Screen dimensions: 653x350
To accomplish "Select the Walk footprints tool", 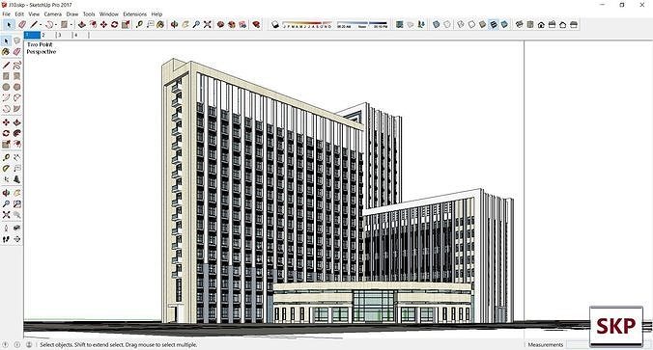I will point(6,239).
